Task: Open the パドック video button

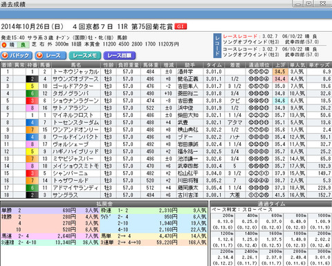Action: [16, 55]
